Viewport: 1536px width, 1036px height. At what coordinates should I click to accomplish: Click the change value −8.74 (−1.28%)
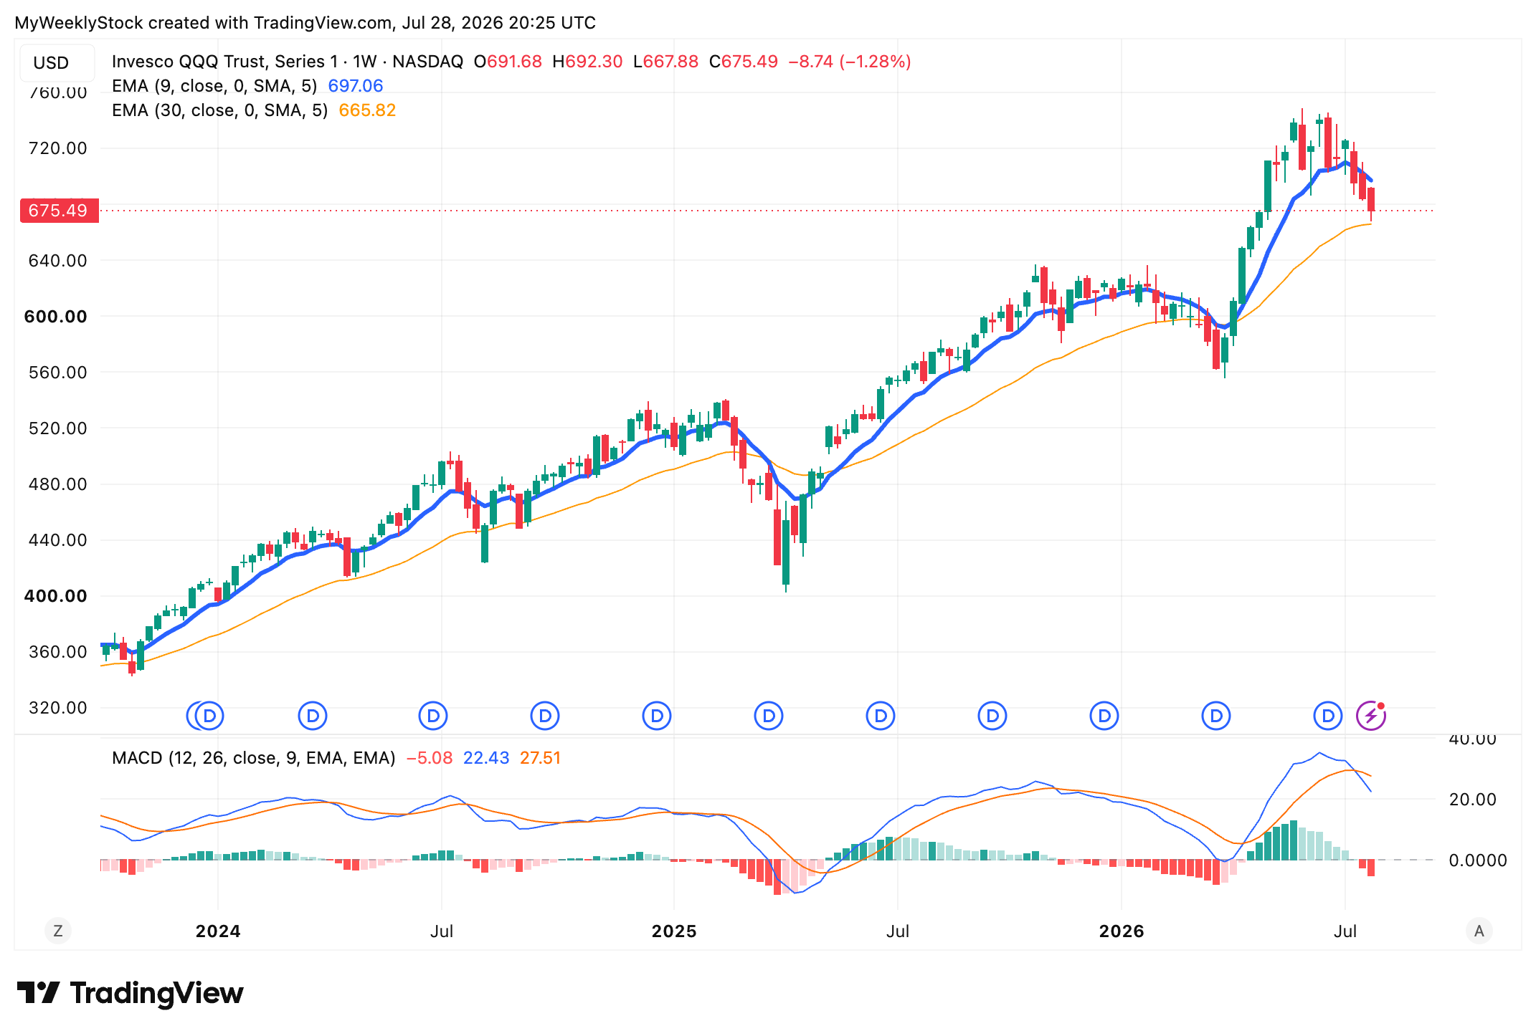(x=850, y=62)
